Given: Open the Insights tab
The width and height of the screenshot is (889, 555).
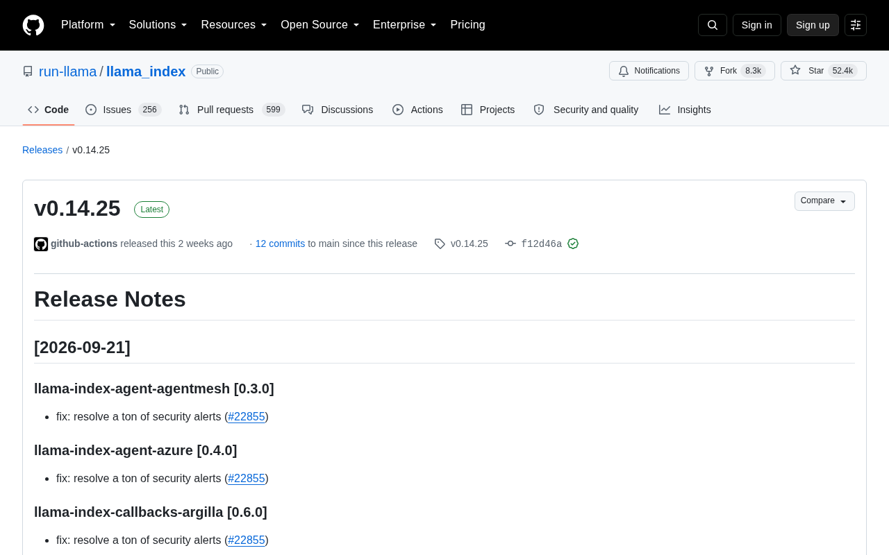Looking at the screenshot, I should (x=685, y=110).
